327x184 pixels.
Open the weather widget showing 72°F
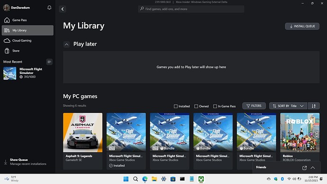(12, 179)
